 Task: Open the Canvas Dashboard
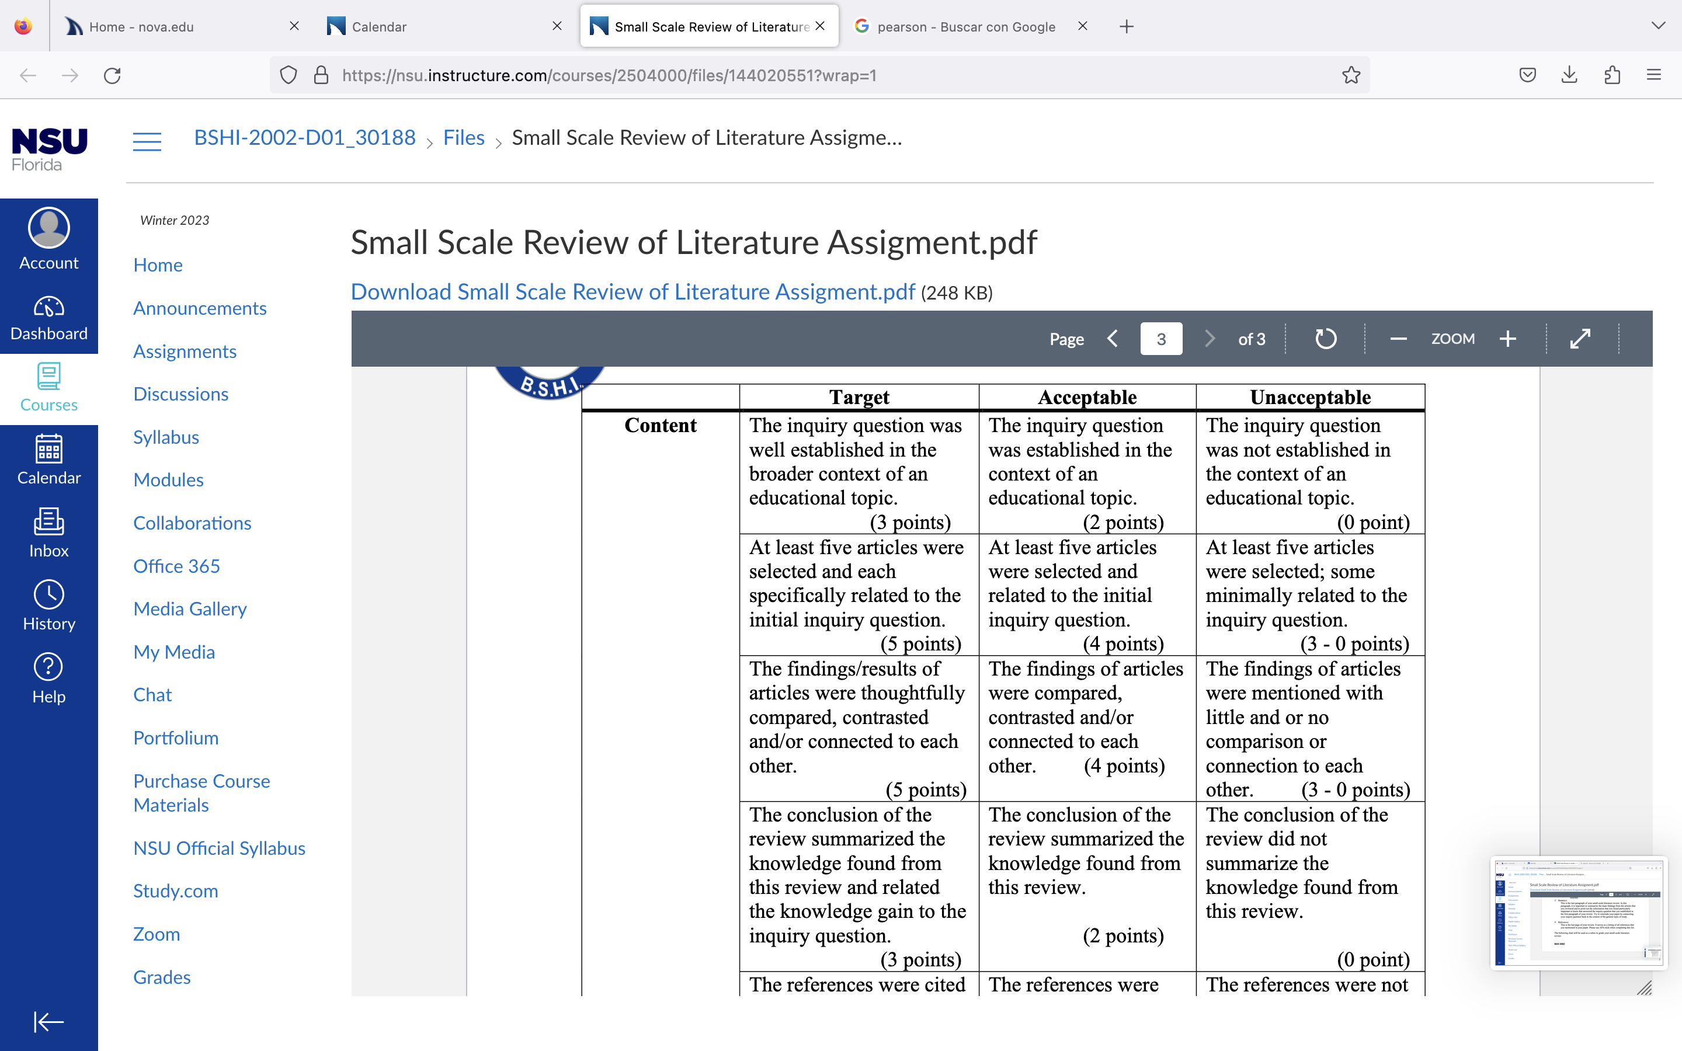point(48,318)
